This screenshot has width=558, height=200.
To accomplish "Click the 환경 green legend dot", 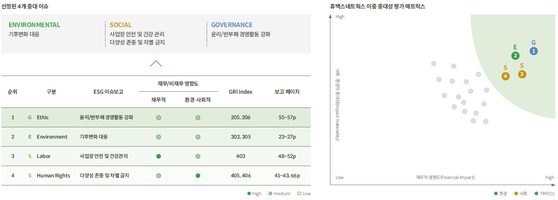I will [x=496, y=194].
